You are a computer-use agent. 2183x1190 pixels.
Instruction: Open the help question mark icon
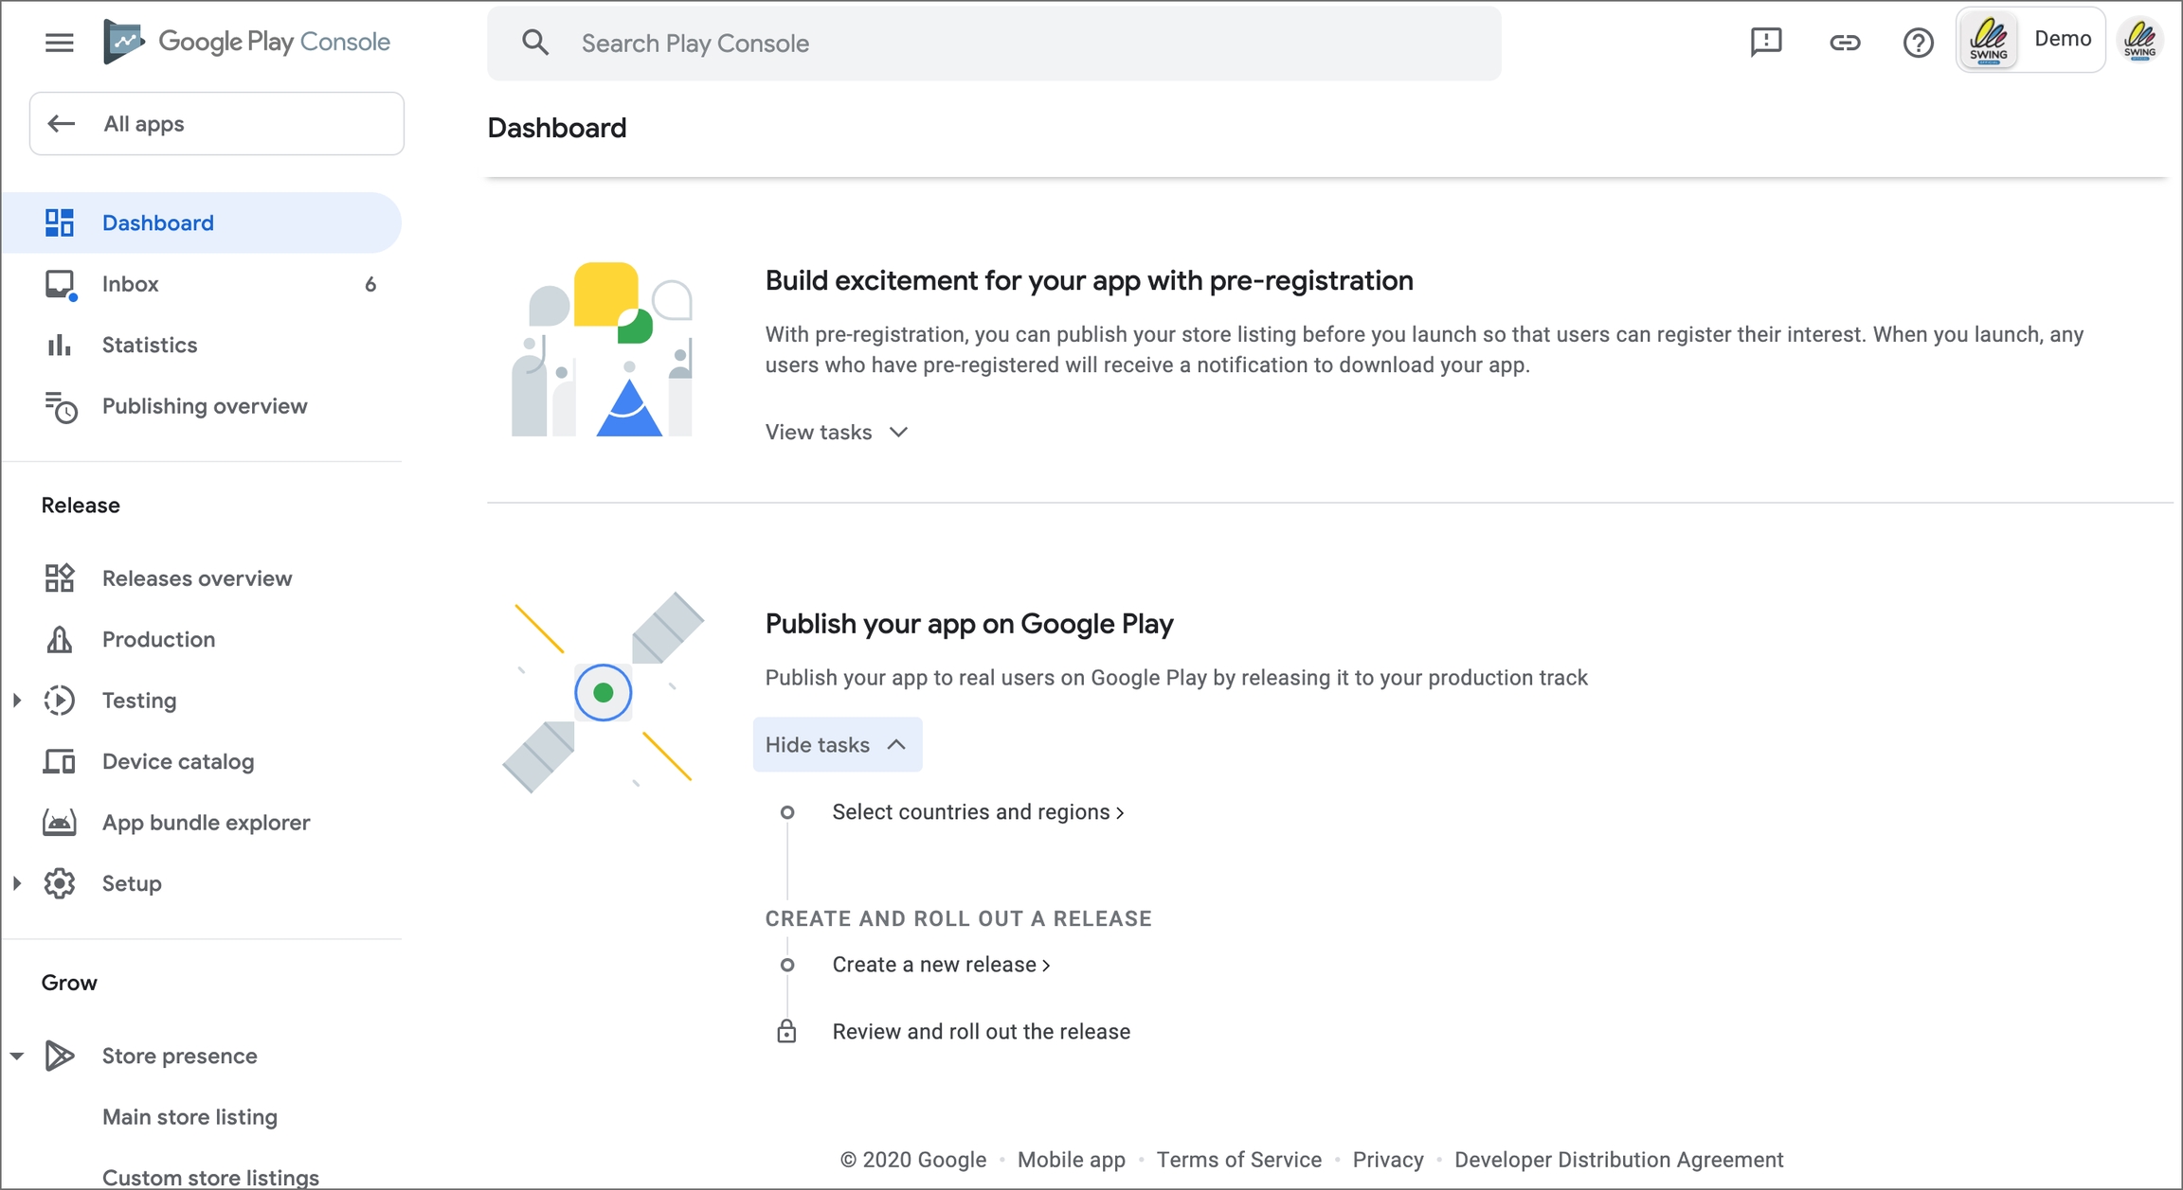point(1918,43)
